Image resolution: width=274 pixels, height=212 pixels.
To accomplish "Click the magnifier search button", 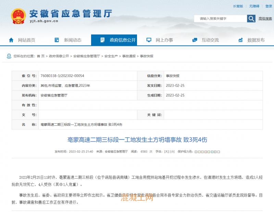I will 251,18.
